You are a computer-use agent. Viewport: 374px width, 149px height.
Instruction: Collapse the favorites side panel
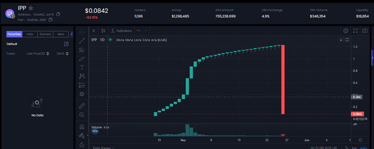[x=72, y=34]
